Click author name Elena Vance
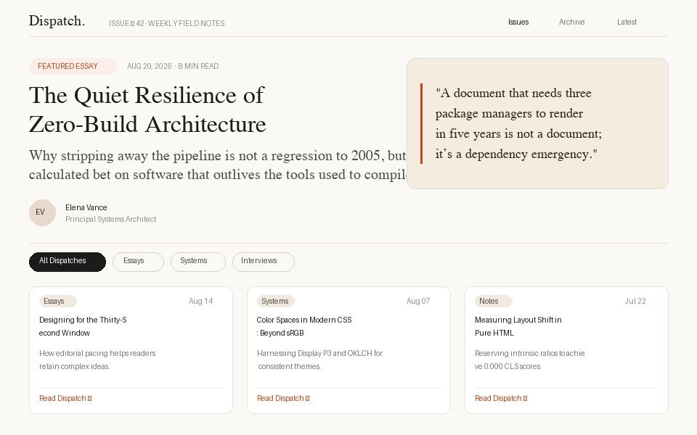The height and width of the screenshot is (435, 697). (86, 207)
